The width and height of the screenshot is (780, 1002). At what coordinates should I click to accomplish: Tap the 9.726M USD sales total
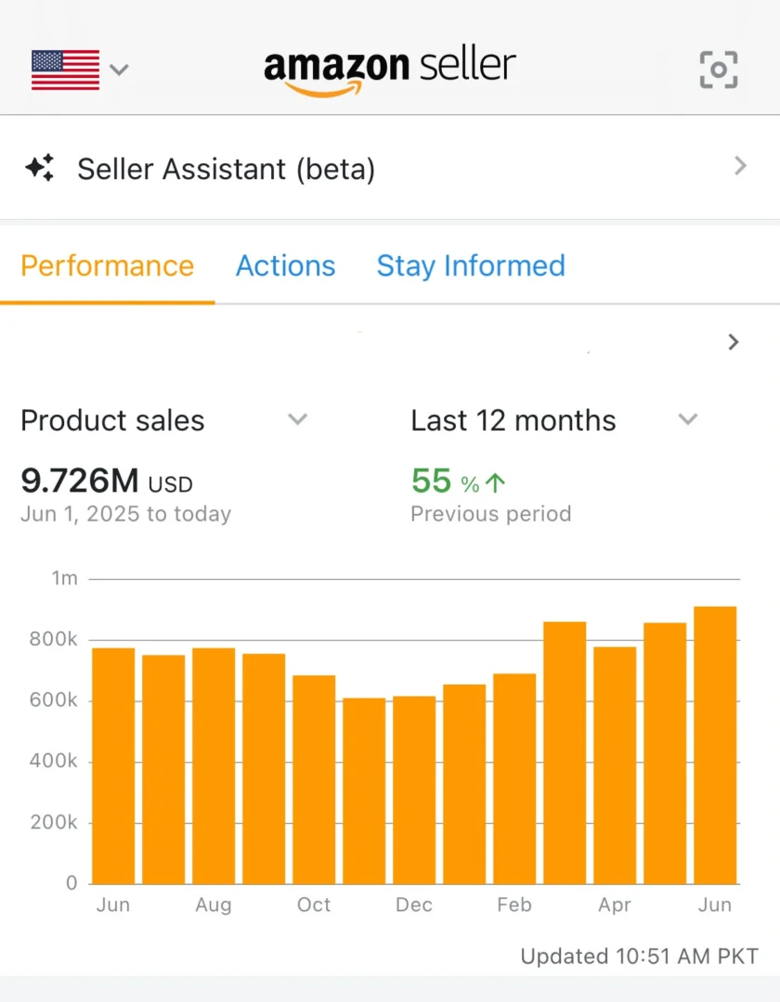point(107,481)
